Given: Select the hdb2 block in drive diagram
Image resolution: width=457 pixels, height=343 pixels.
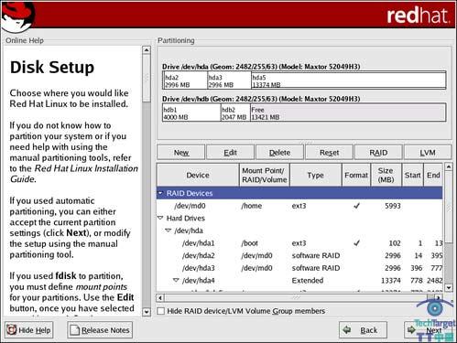Looking at the screenshot, I should click(x=235, y=113).
